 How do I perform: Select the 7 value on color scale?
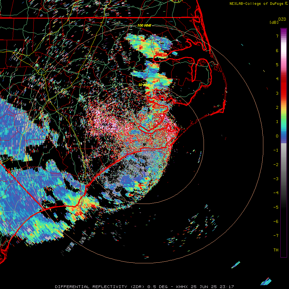coord(277,36)
